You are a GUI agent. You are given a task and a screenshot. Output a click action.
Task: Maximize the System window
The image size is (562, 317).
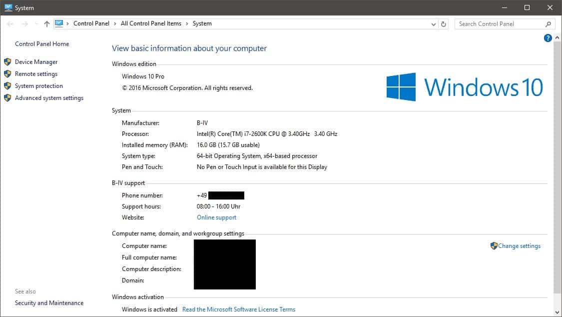click(527, 7)
